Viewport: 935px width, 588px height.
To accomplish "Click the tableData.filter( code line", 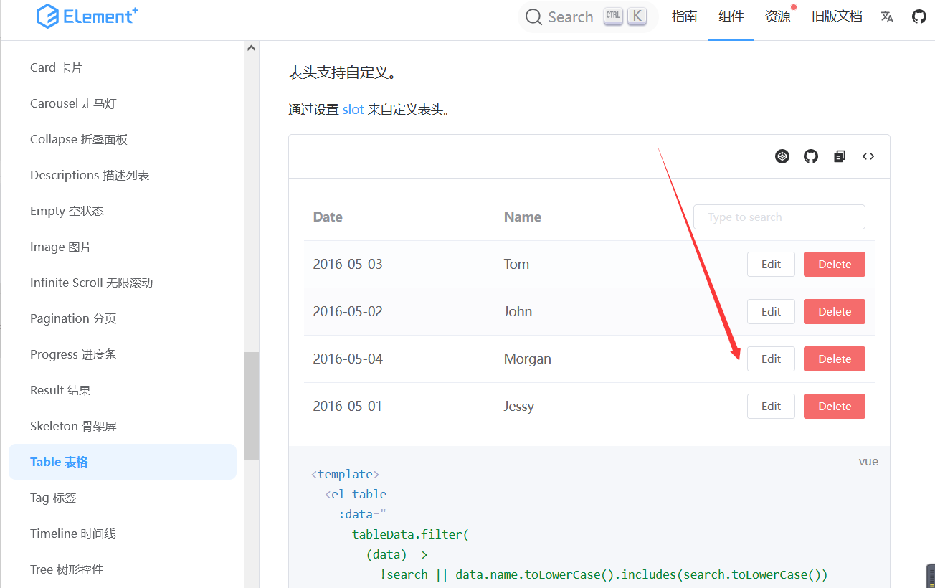I will point(410,534).
